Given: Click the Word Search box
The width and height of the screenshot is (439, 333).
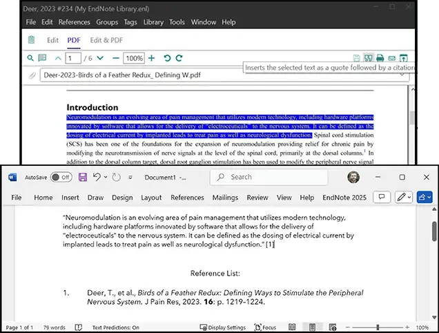Looking at the screenshot, I should coord(269,177).
